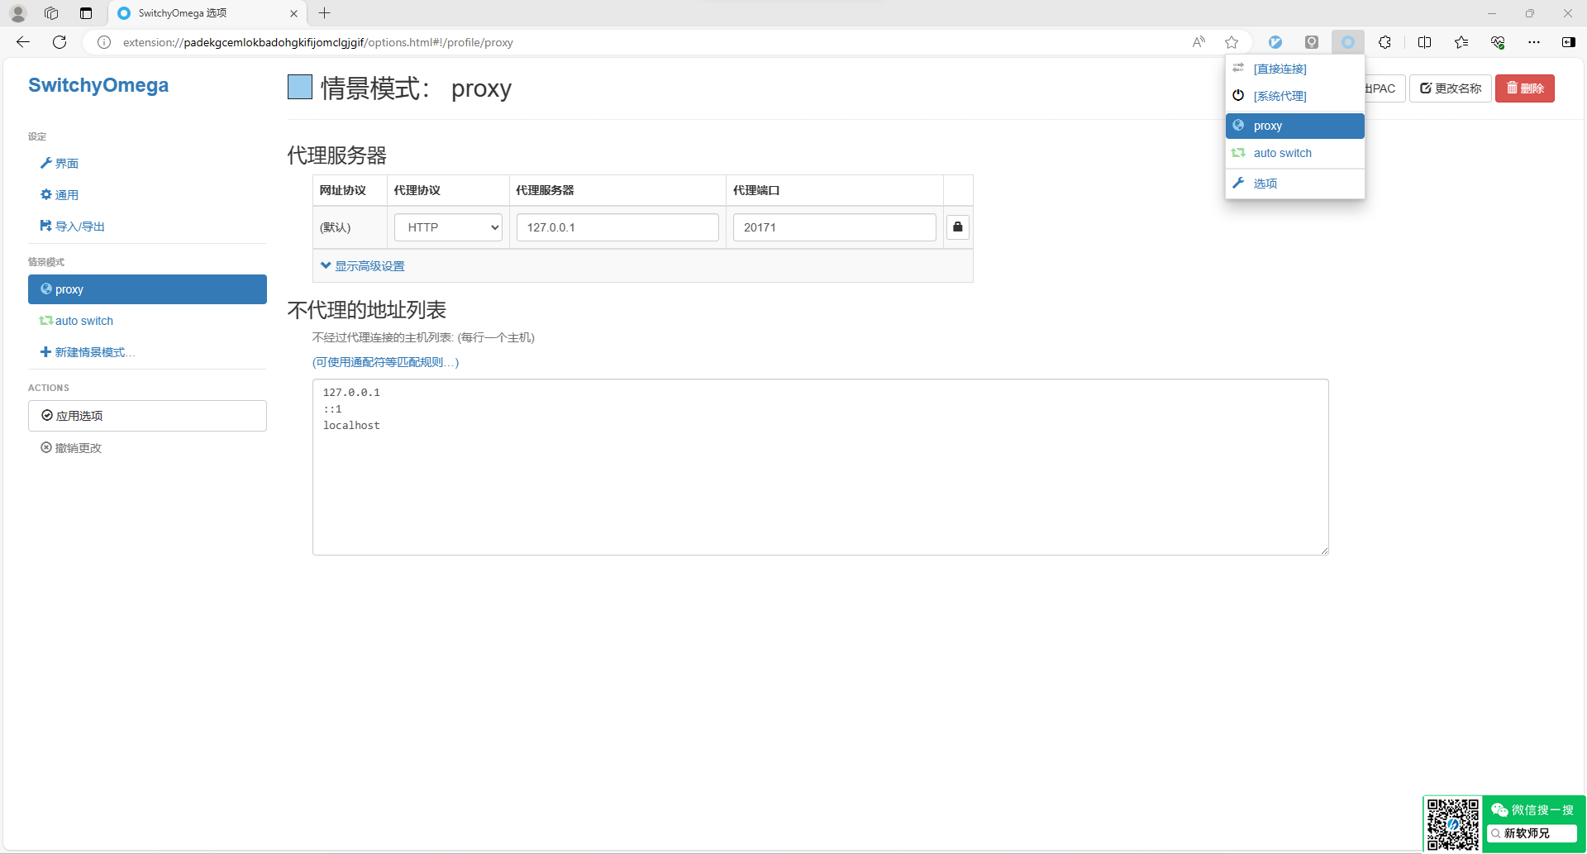The height and width of the screenshot is (854, 1587).
Task: Select auto switch in popup menu
Action: (x=1282, y=153)
